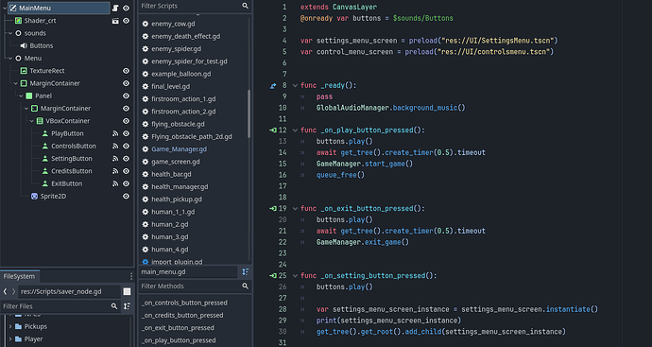Hide the ControlsButton node
Screen dimensions: 652x347
(126, 146)
